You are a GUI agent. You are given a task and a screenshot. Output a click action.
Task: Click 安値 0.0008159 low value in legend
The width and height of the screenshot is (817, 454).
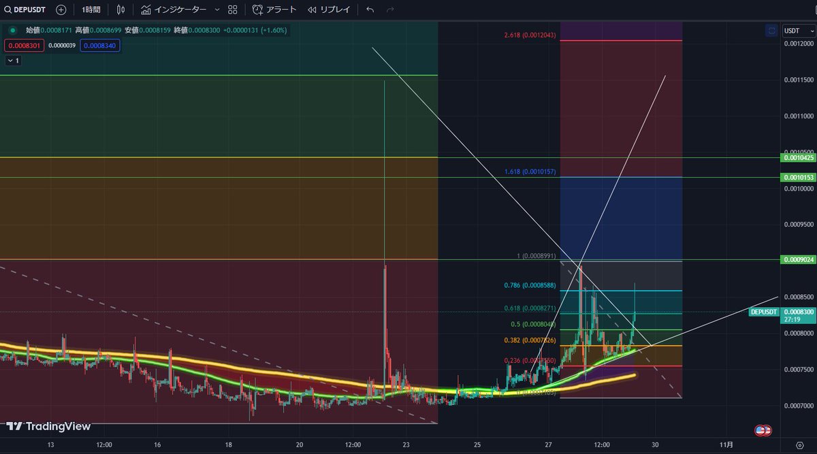(148, 30)
